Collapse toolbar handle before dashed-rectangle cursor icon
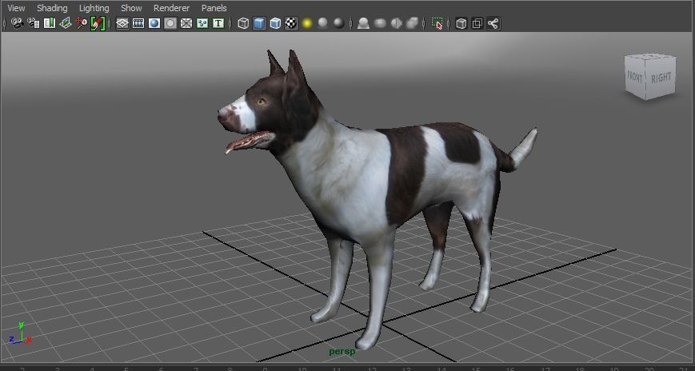 coord(424,23)
